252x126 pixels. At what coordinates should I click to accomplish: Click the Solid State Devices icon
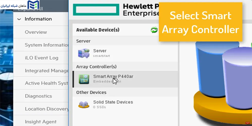click(x=84, y=105)
